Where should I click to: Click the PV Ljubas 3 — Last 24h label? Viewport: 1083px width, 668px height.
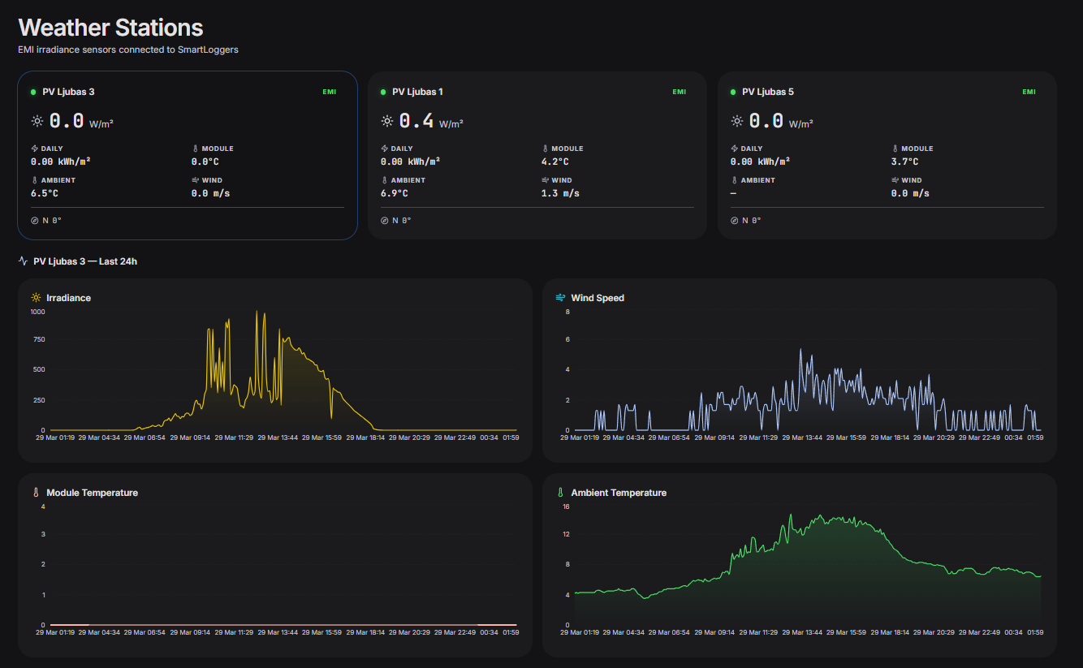coord(85,261)
